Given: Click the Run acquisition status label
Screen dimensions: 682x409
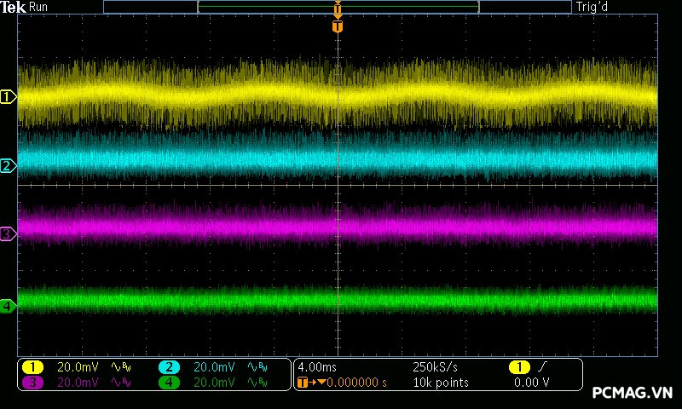Looking at the screenshot, I should click(38, 7).
